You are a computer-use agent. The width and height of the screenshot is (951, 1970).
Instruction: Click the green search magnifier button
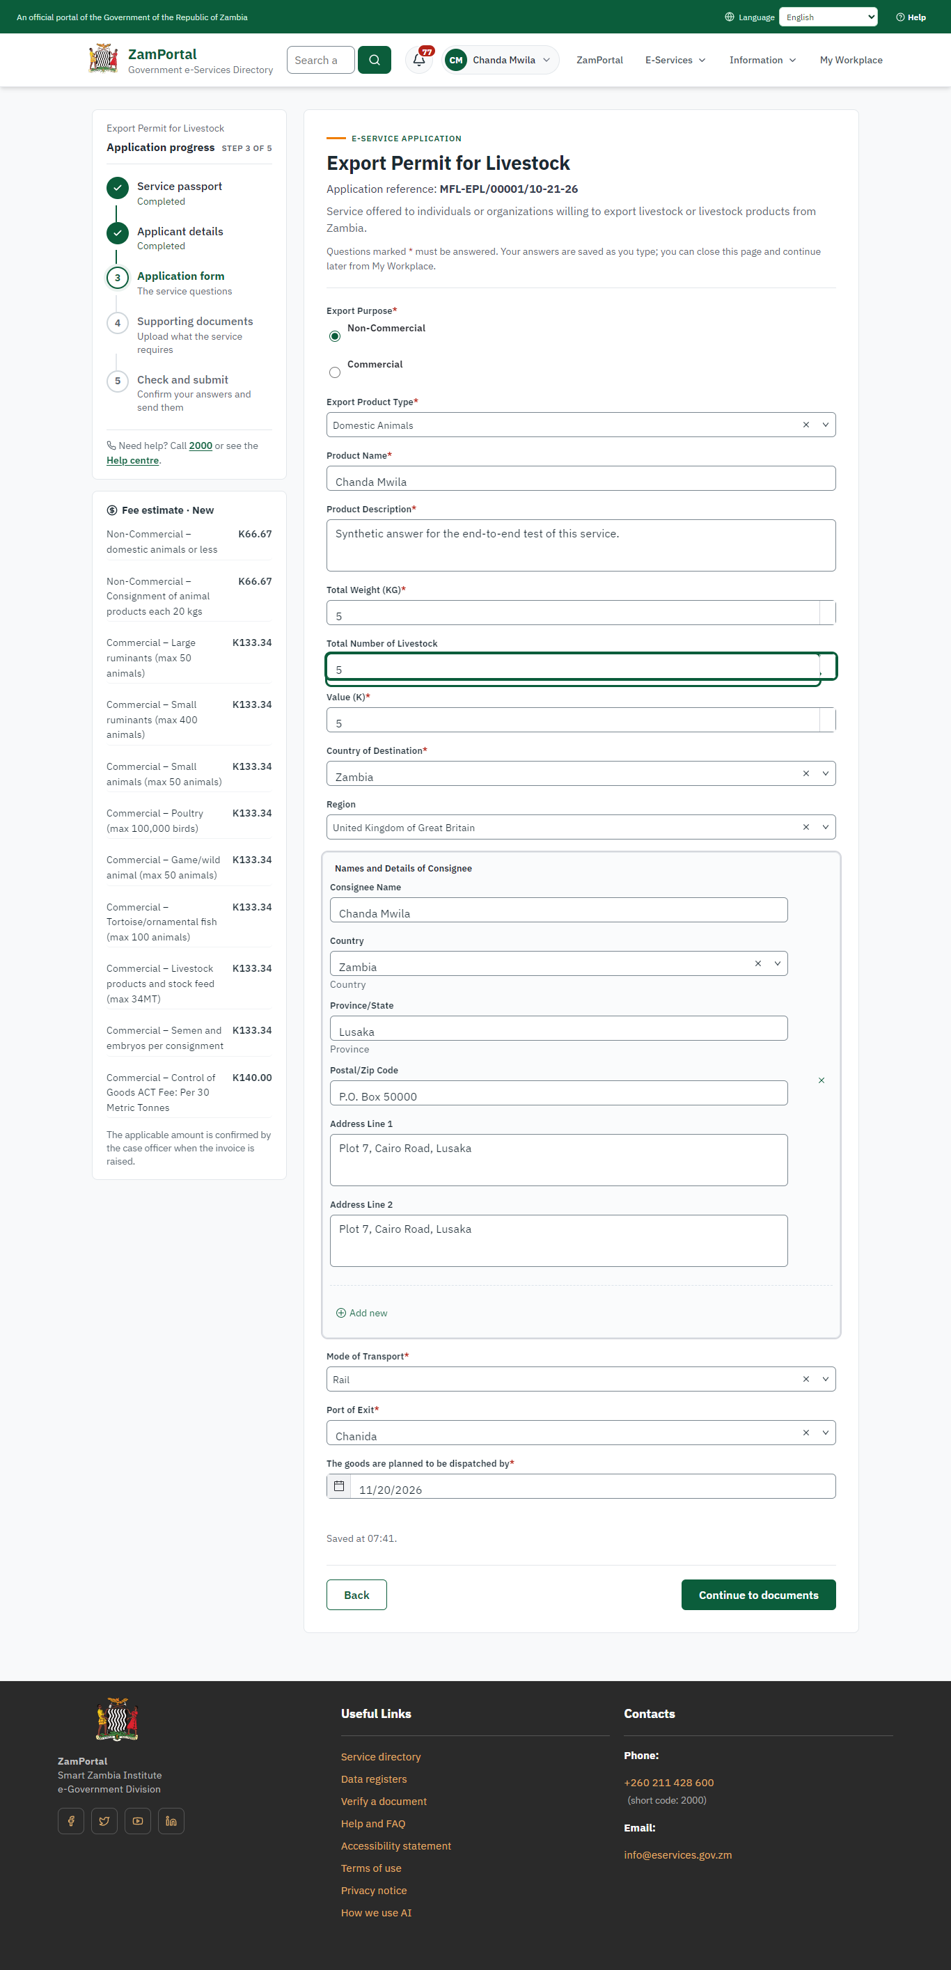tap(374, 60)
